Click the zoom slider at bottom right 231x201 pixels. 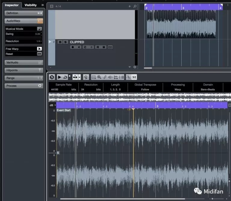(x=212, y=199)
